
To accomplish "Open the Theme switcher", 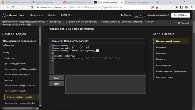I will (126, 15).
